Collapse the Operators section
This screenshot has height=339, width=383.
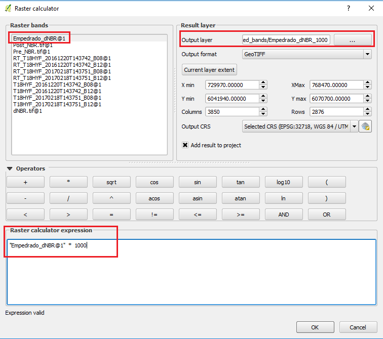[x=10, y=168]
